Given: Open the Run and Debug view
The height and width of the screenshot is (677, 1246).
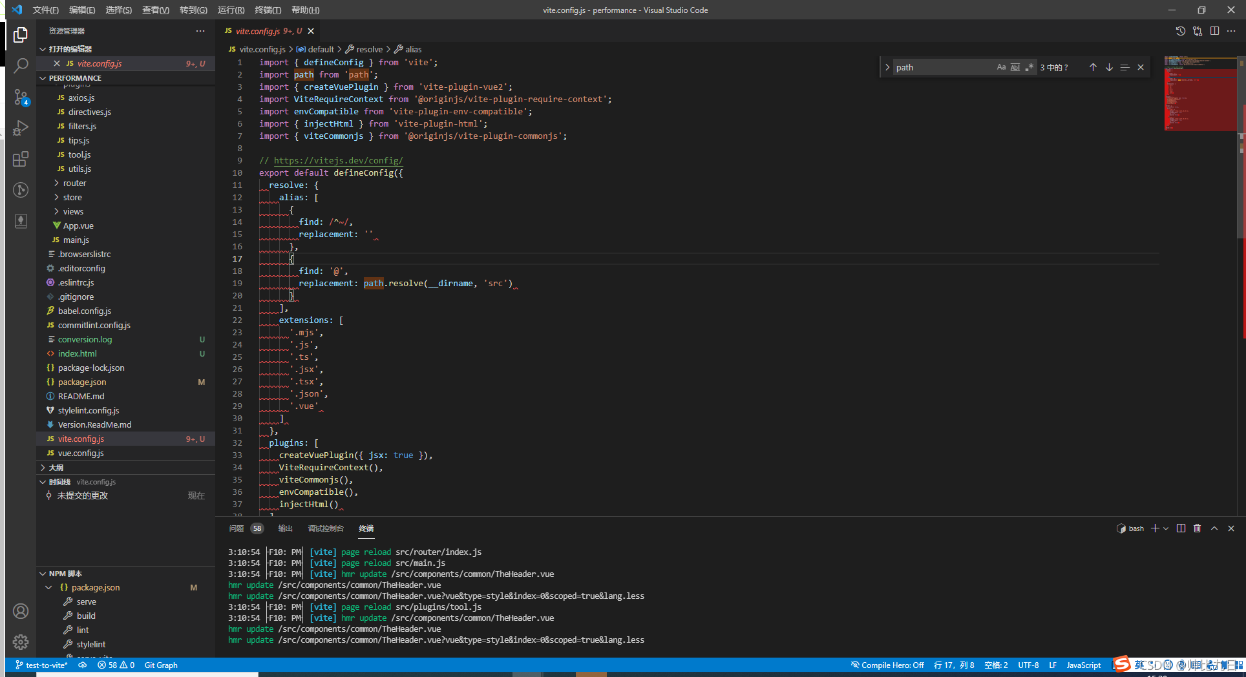Looking at the screenshot, I should click(21, 128).
